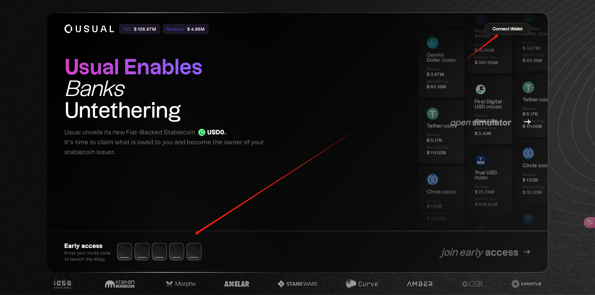
Task: Click the True USD (TUSD) icon
Action: coord(481,160)
